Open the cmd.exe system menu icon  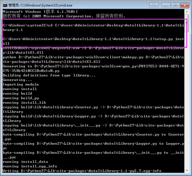[5, 6]
